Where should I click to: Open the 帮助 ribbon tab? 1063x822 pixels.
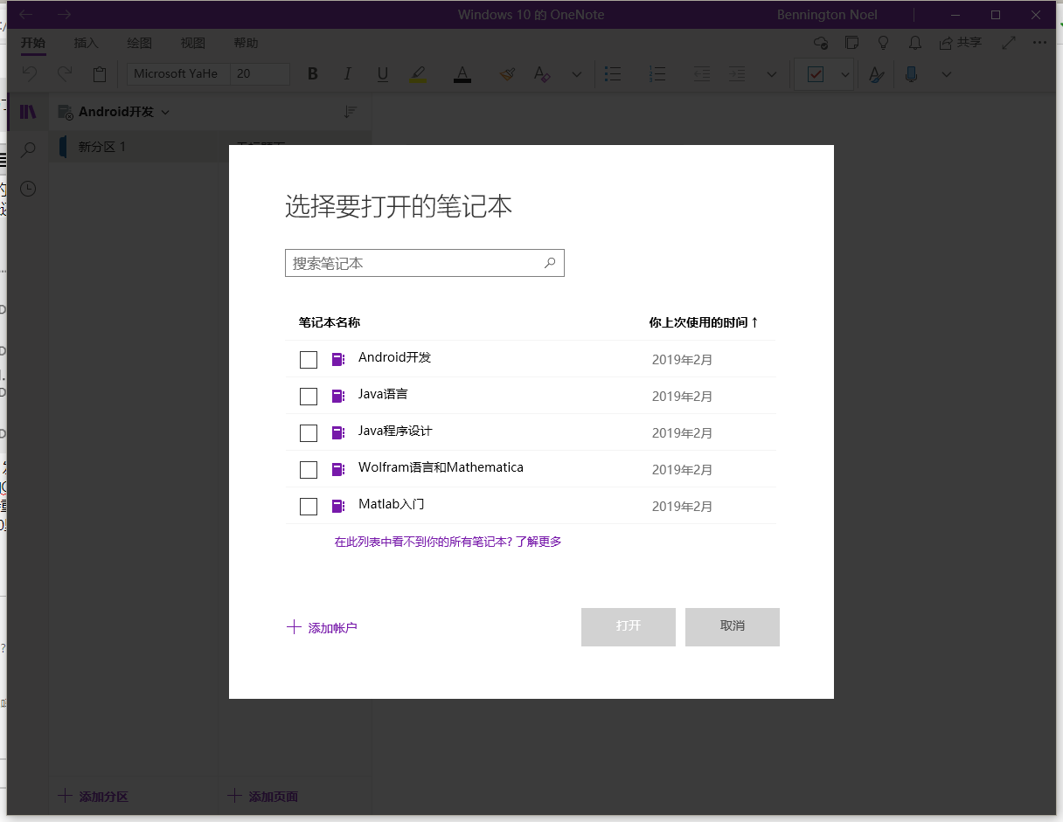pyautogui.click(x=247, y=43)
